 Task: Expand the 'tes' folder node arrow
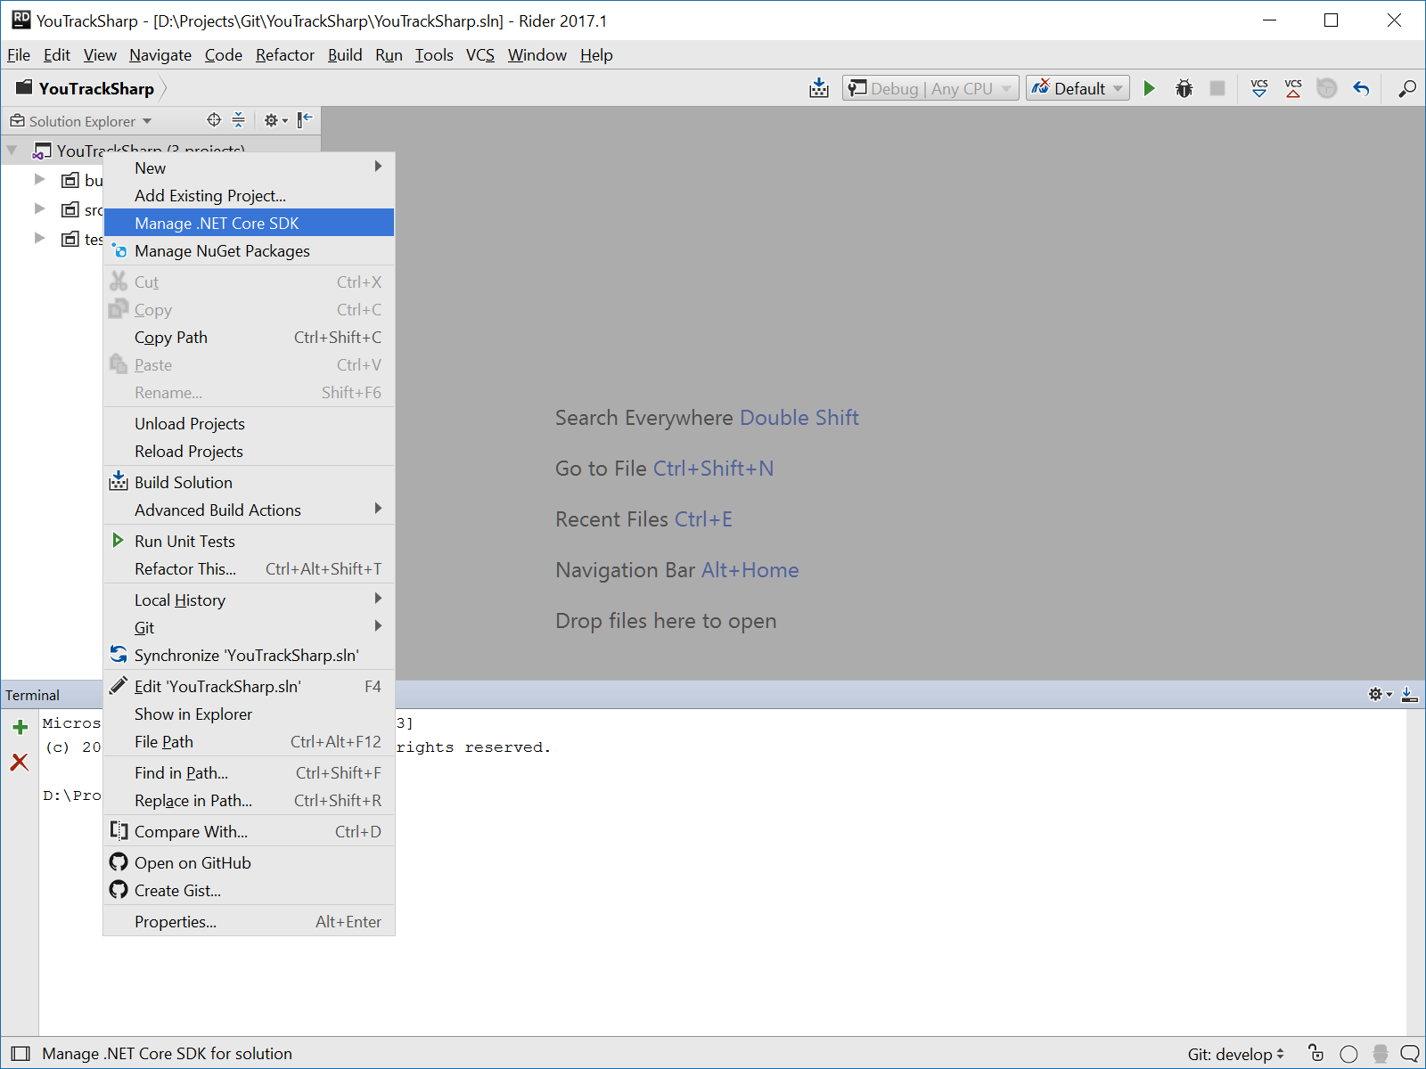tap(39, 239)
